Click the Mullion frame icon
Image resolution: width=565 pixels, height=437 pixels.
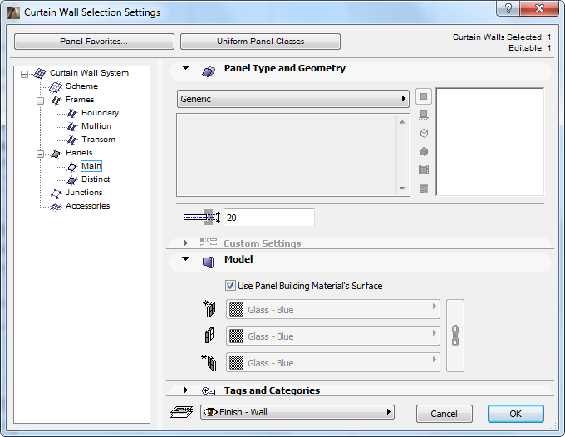pyautogui.click(x=72, y=127)
